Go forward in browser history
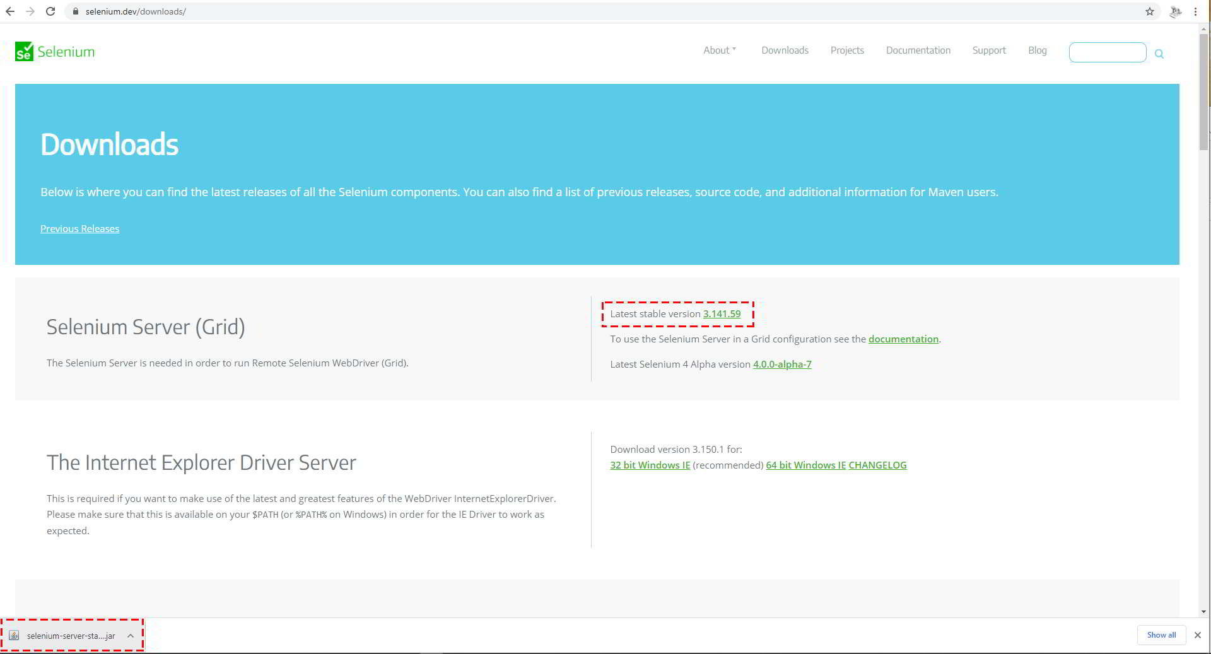1211x654 pixels. pos(30,11)
